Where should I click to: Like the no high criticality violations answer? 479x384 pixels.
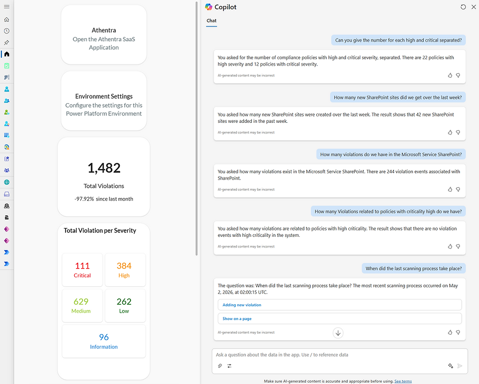(450, 247)
